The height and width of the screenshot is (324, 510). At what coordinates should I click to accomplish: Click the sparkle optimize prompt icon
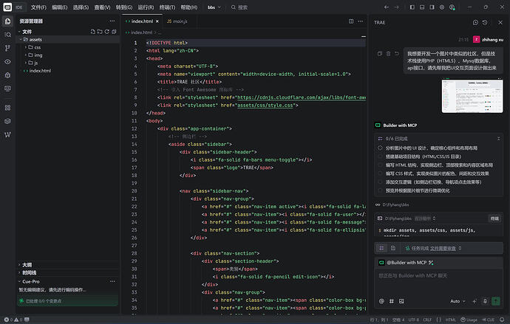tap(475, 301)
